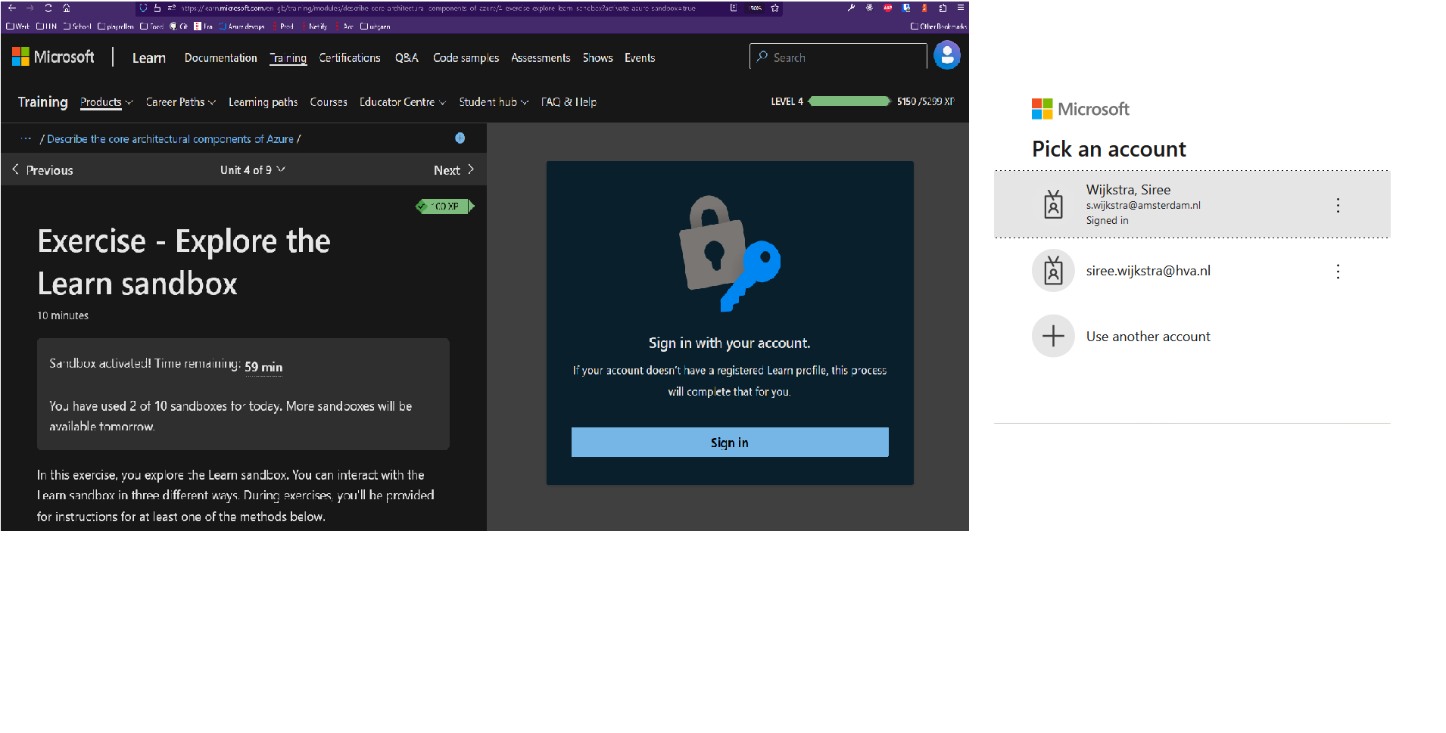
Task: Expand the Educator Centre dropdown
Action: click(402, 102)
